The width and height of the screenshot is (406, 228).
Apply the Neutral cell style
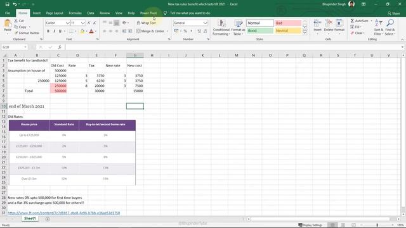[288, 30]
